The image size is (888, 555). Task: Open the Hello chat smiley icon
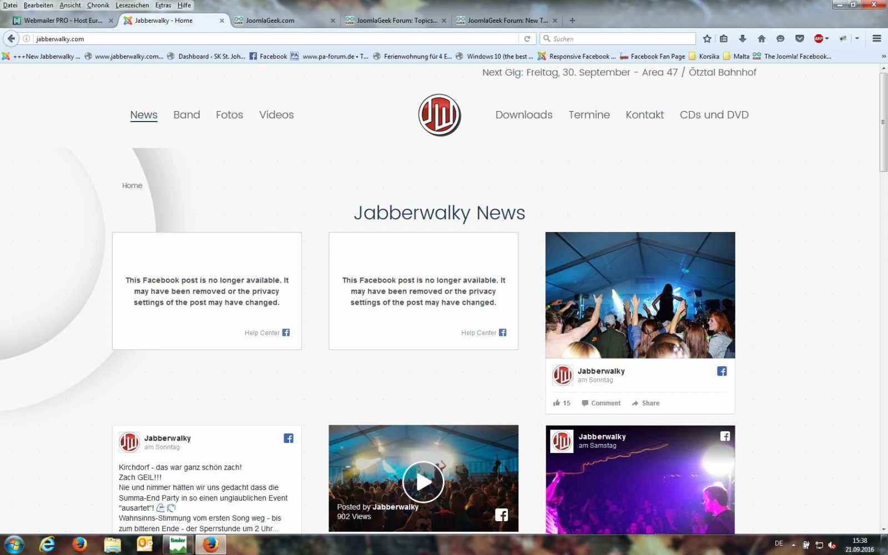[x=780, y=39]
